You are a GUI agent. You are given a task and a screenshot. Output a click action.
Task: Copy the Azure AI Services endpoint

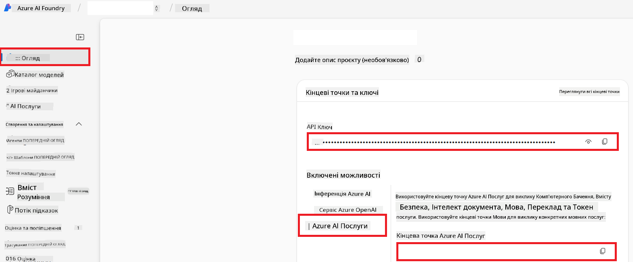[x=602, y=251]
